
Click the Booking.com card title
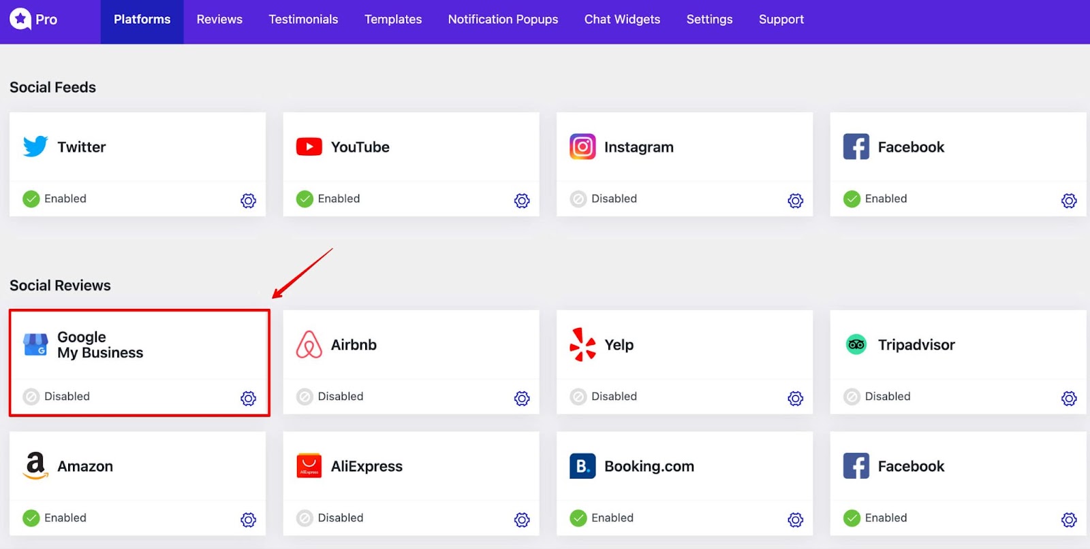649,467
